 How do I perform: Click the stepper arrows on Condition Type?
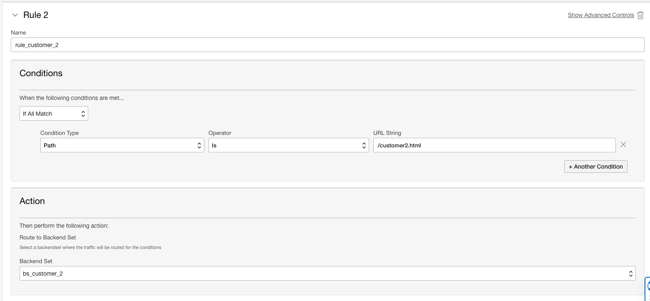[199, 145]
